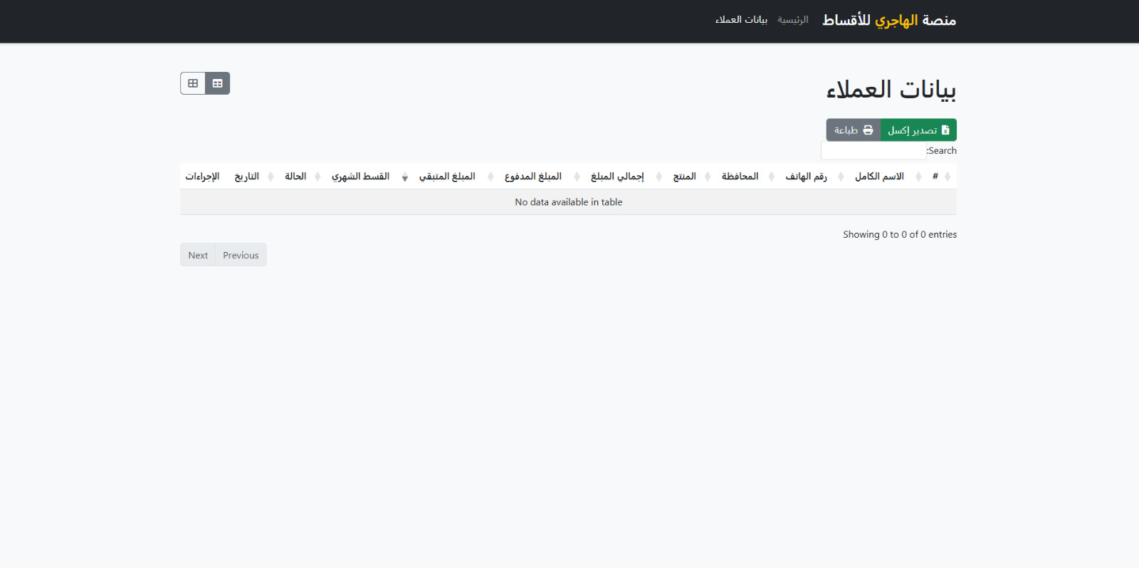
Task: Click sort arrow beside المحافظة header
Action: tap(772, 177)
